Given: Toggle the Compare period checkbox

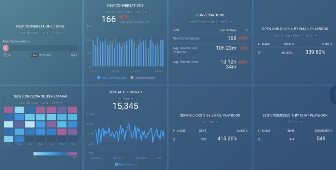Looking at the screenshot, I should [132, 78].
